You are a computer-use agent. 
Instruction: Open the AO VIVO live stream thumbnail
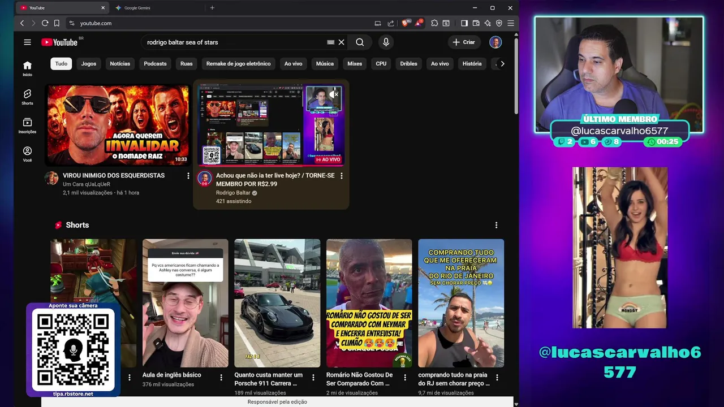tap(271, 125)
